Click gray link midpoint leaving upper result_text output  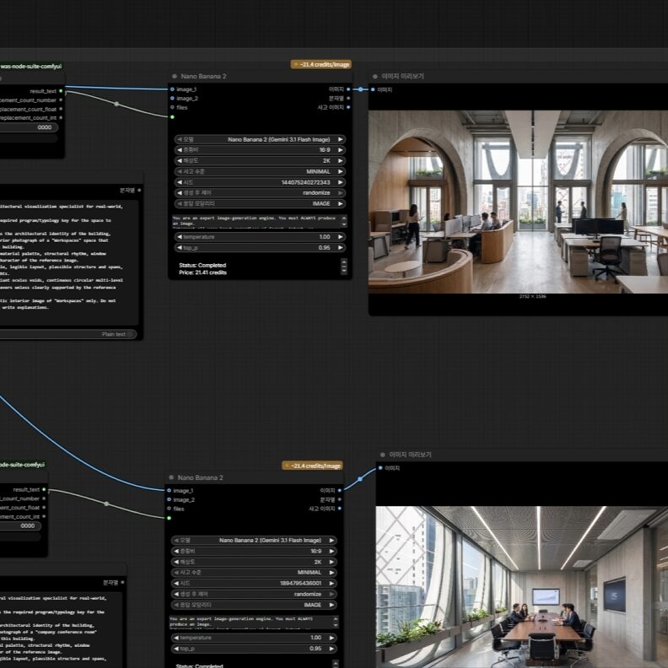click(x=116, y=104)
